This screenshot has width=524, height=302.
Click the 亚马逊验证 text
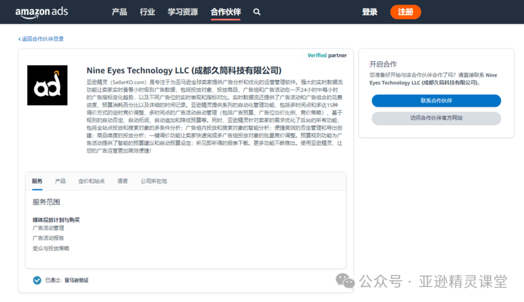(77, 280)
